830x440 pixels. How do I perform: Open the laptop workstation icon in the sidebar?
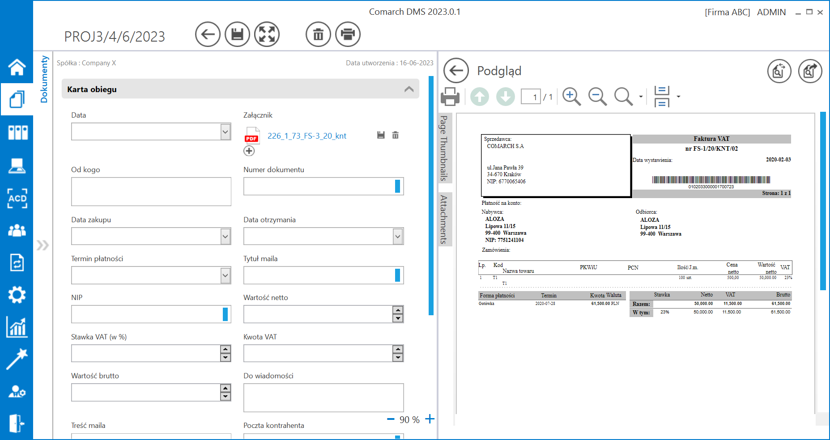(x=17, y=165)
